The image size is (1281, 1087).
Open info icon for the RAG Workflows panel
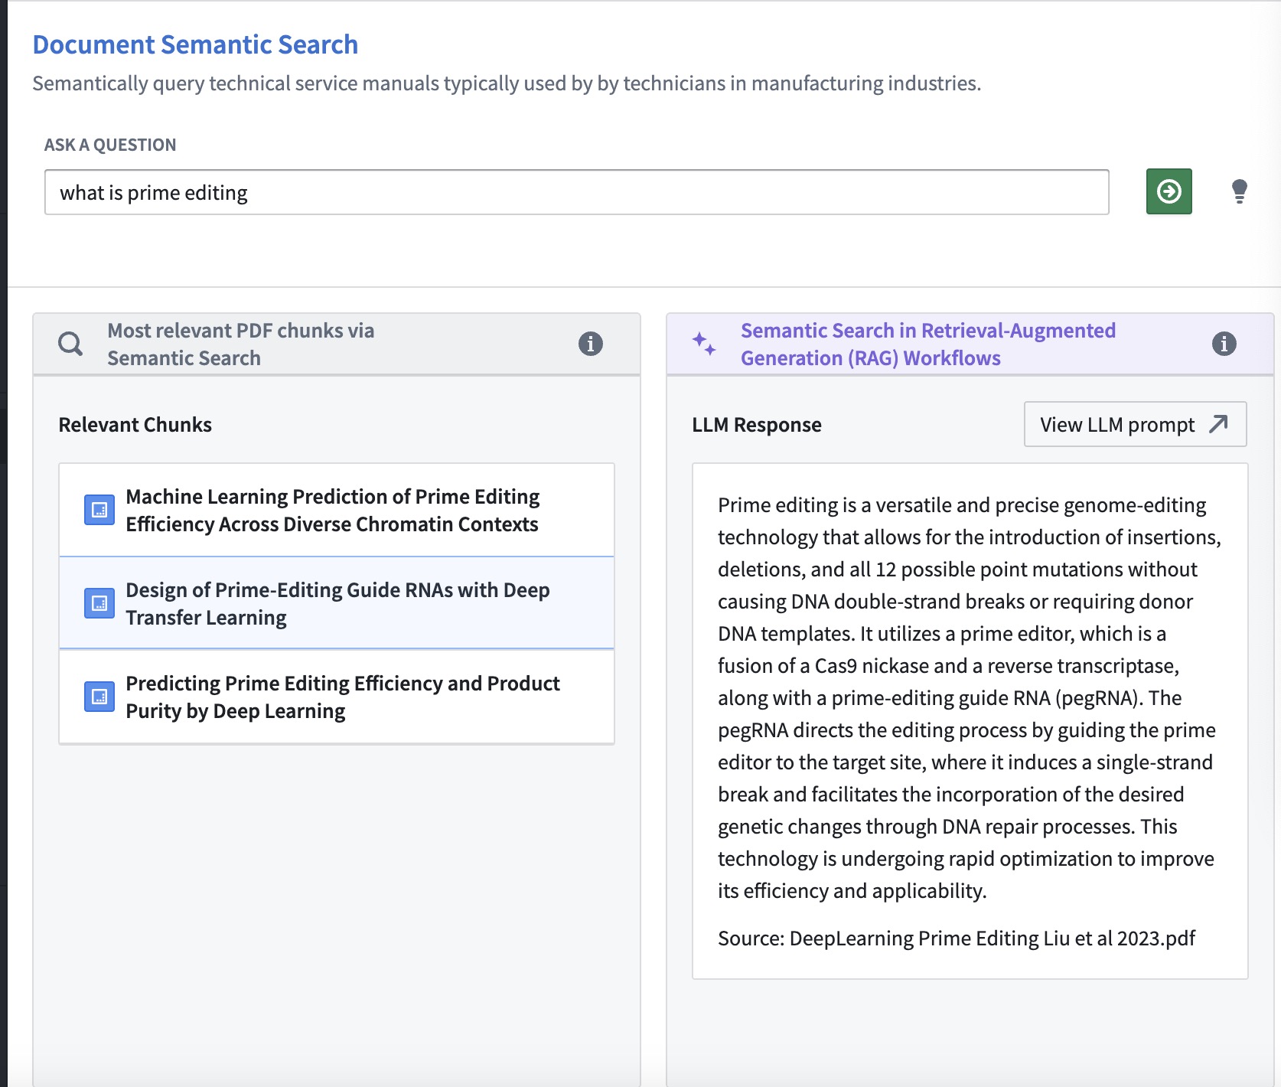[1224, 344]
